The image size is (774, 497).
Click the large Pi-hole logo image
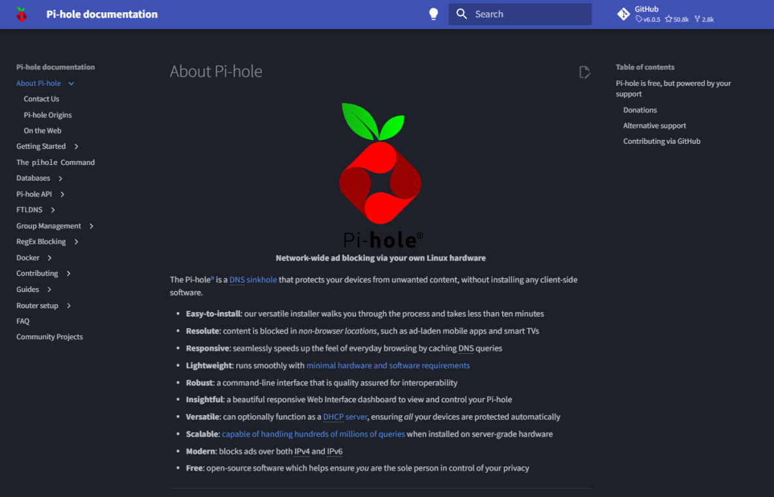click(x=381, y=175)
